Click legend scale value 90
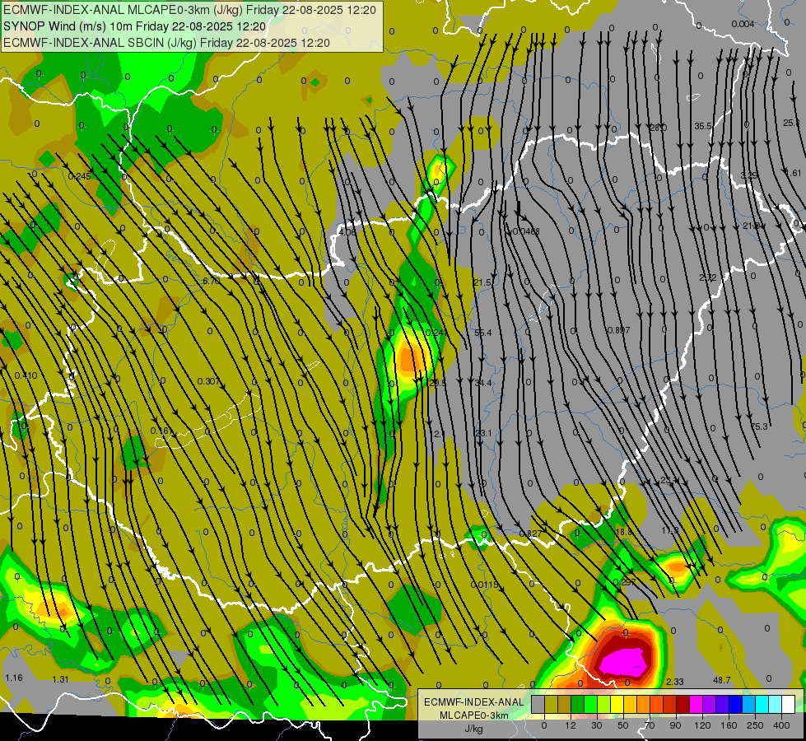 (x=675, y=725)
